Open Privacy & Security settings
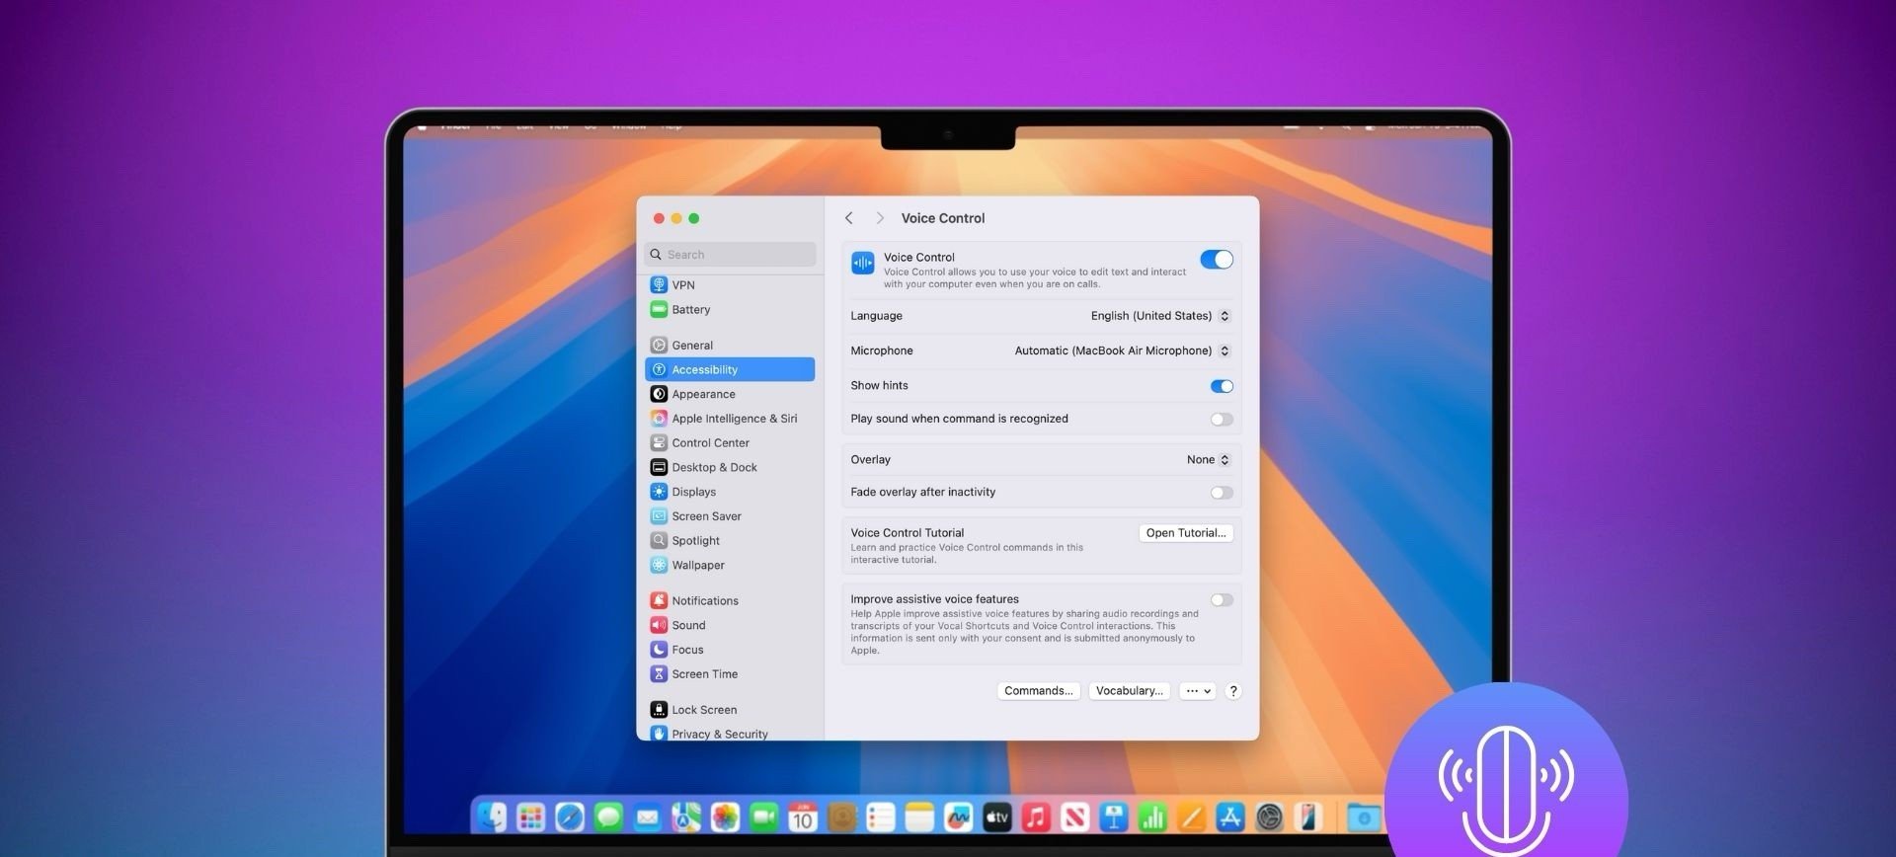This screenshot has height=857, width=1896. [730, 734]
